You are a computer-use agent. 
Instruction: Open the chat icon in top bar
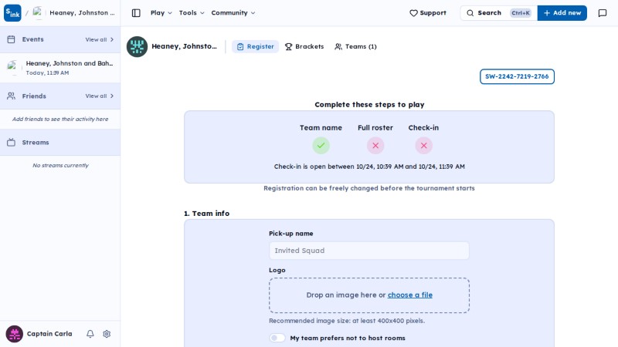pyautogui.click(x=603, y=13)
